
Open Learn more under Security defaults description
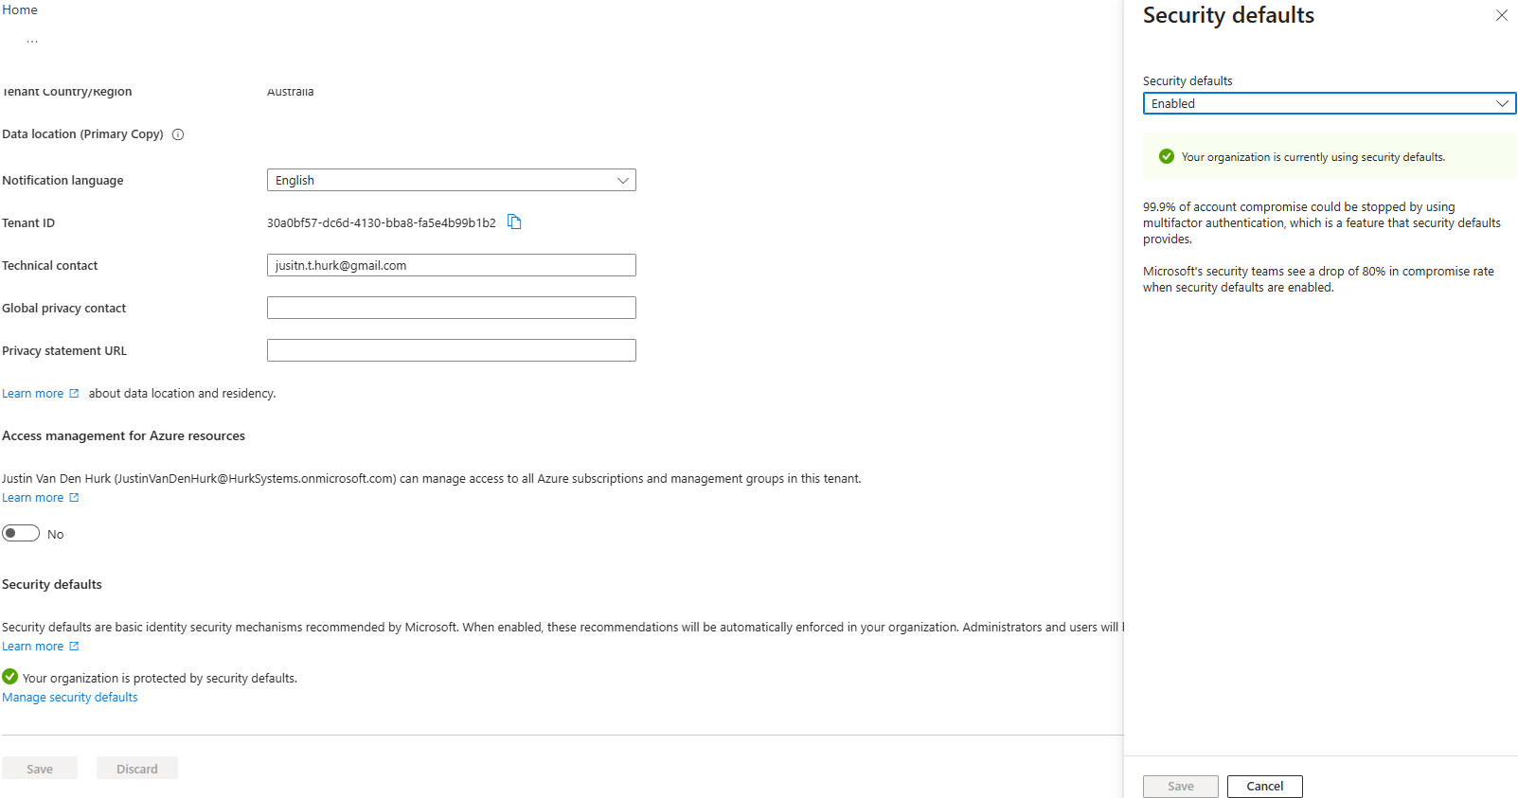coord(40,646)
